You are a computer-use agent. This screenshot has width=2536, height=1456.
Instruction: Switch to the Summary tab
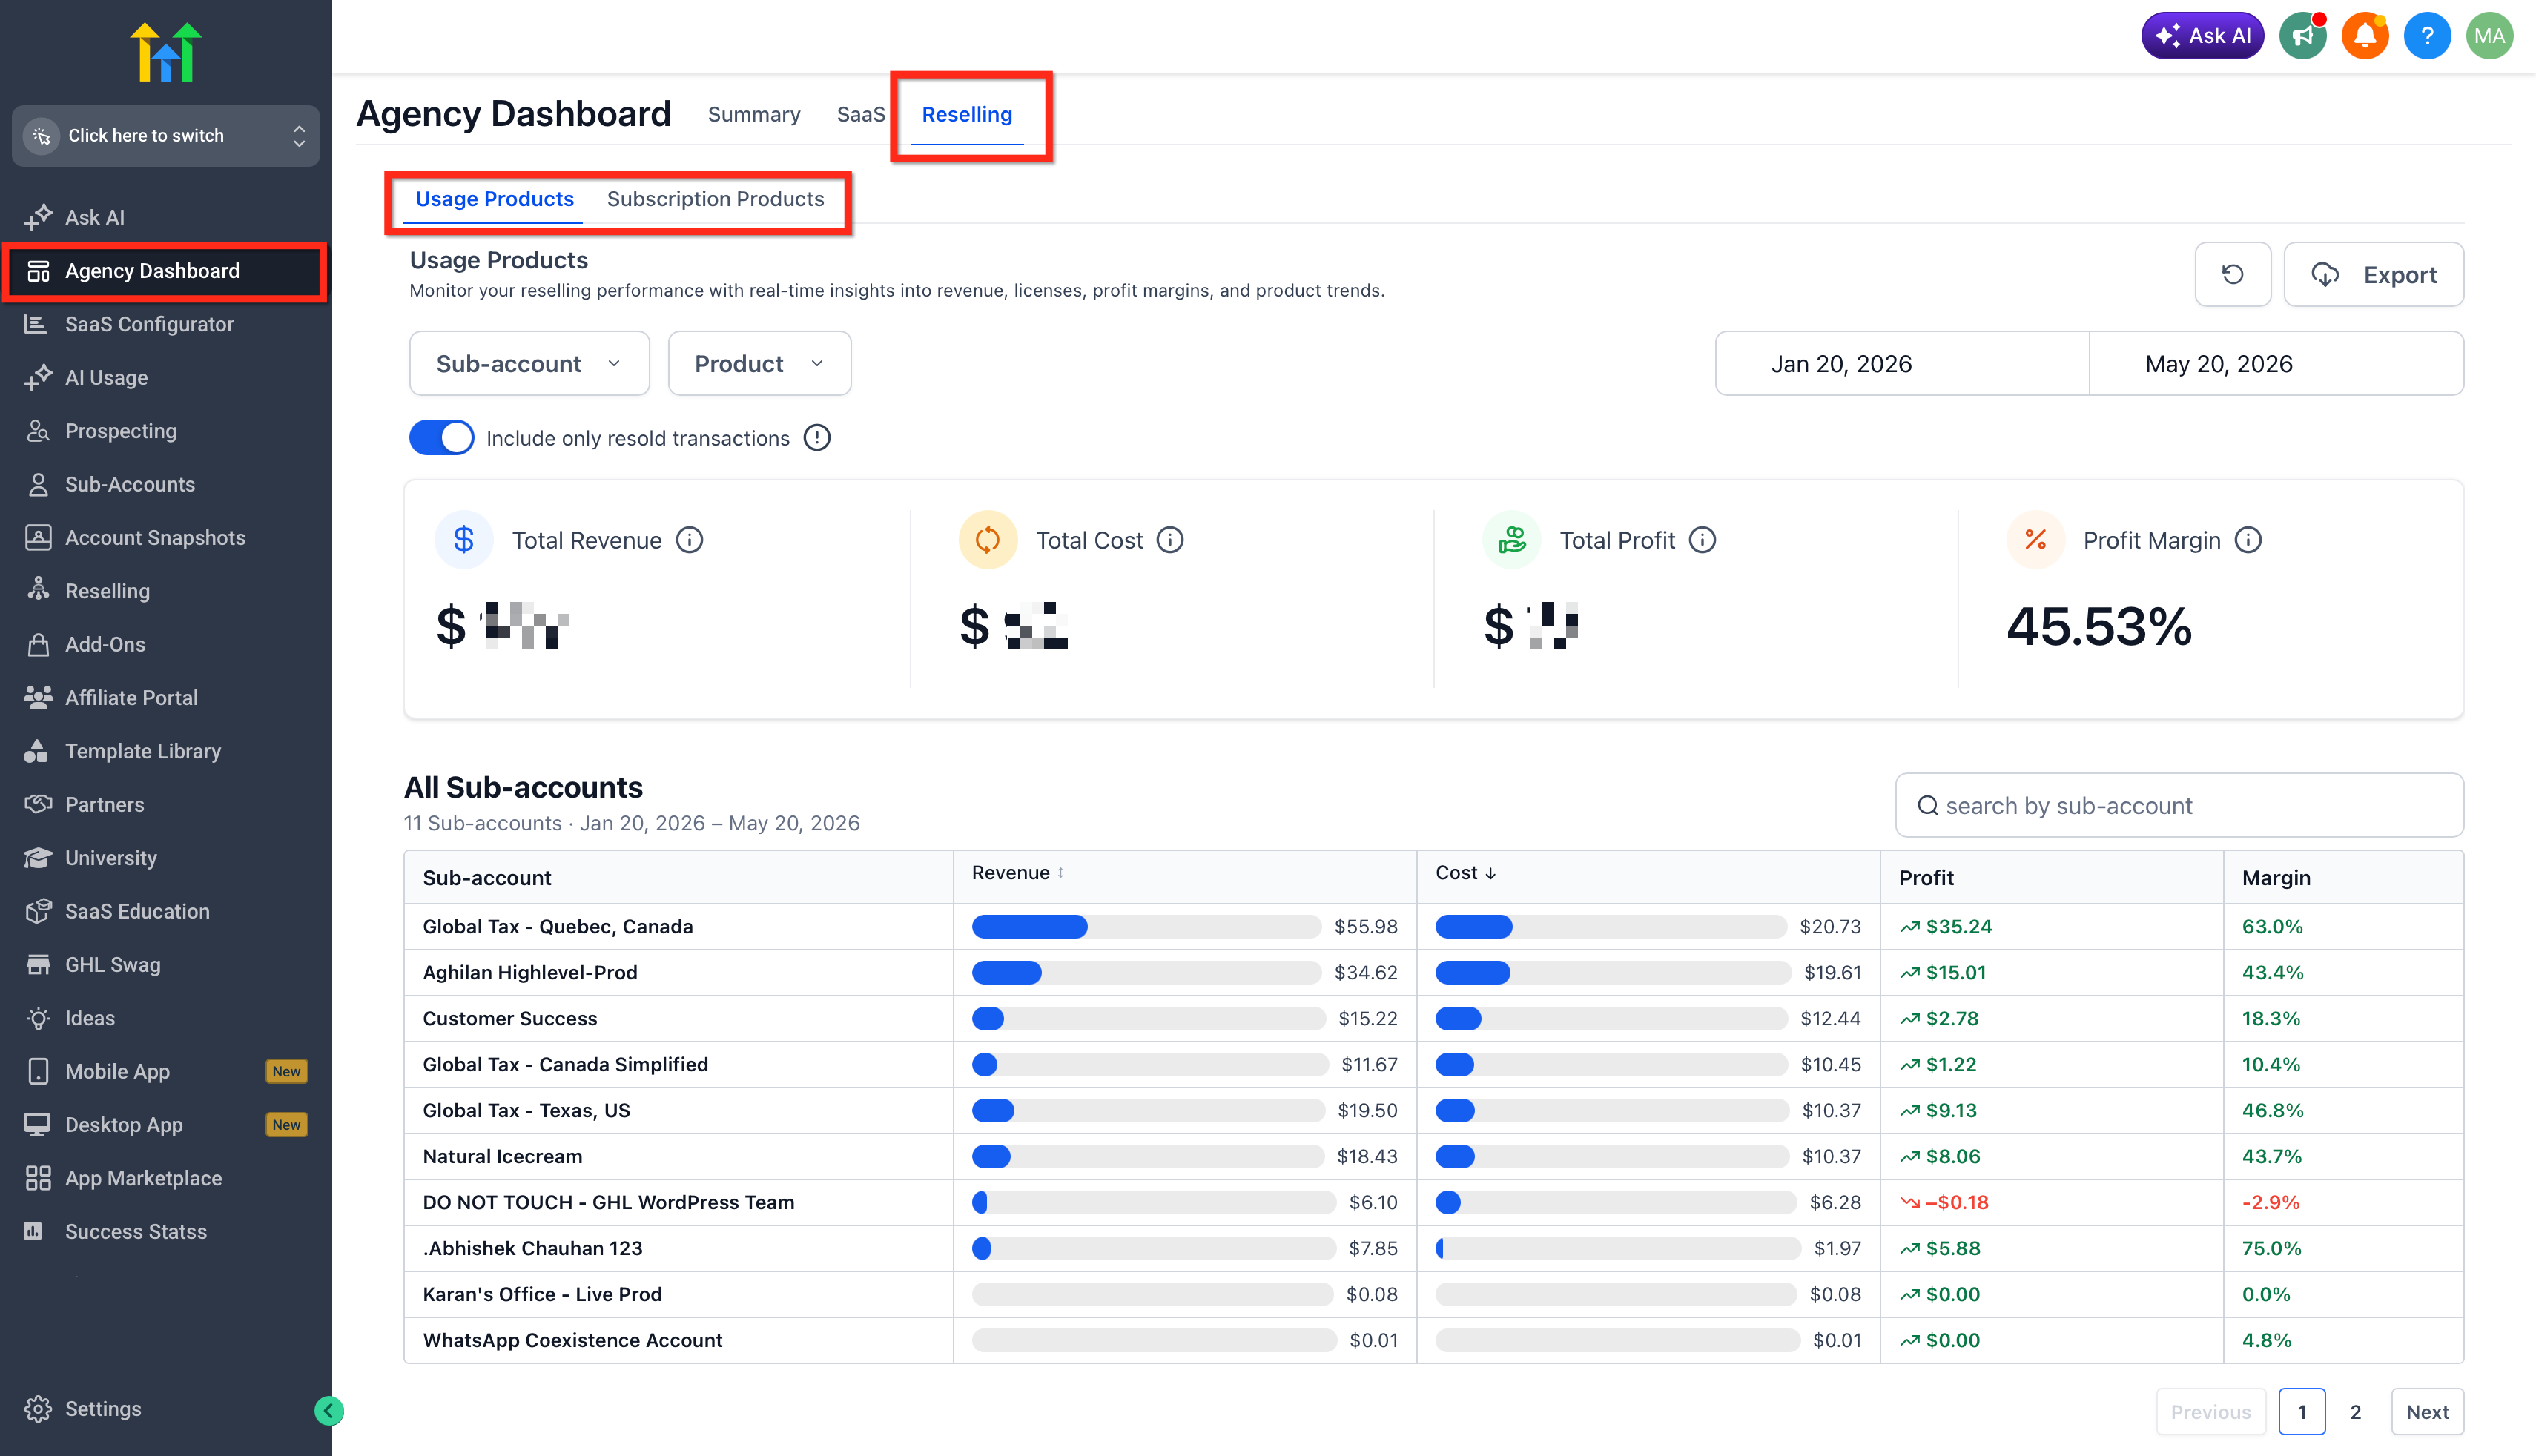pos(754,114)
